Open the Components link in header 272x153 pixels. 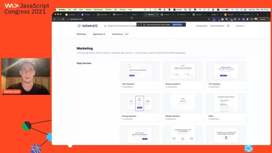click(x=201, y=26)
